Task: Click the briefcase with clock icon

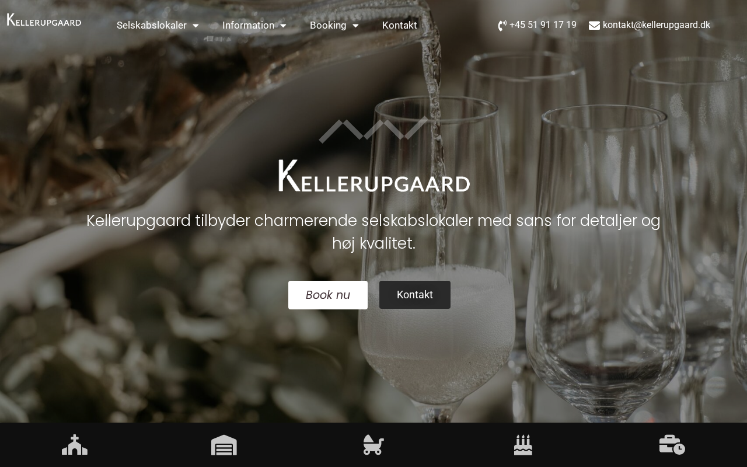Action: pos(672,445)
